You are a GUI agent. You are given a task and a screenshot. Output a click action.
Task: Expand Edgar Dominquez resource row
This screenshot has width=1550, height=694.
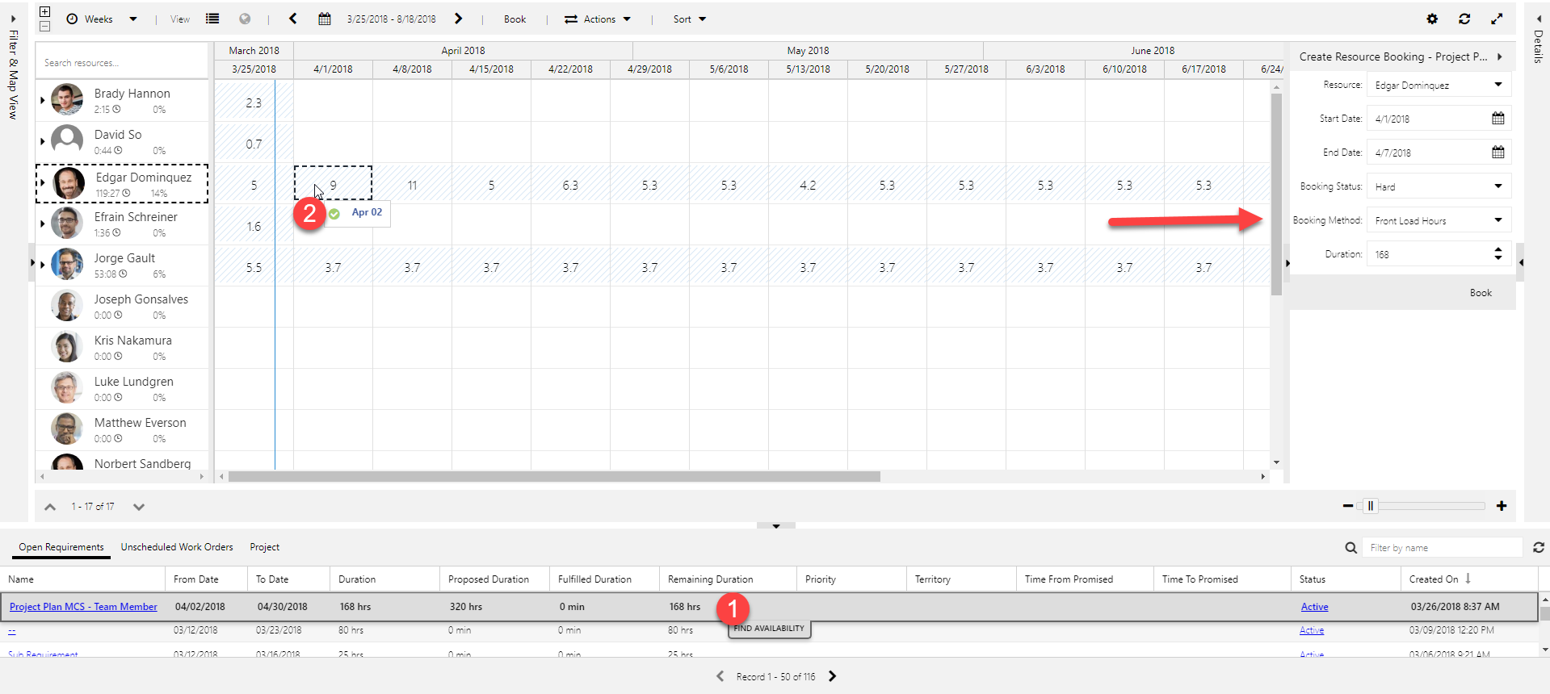point(43,183)
